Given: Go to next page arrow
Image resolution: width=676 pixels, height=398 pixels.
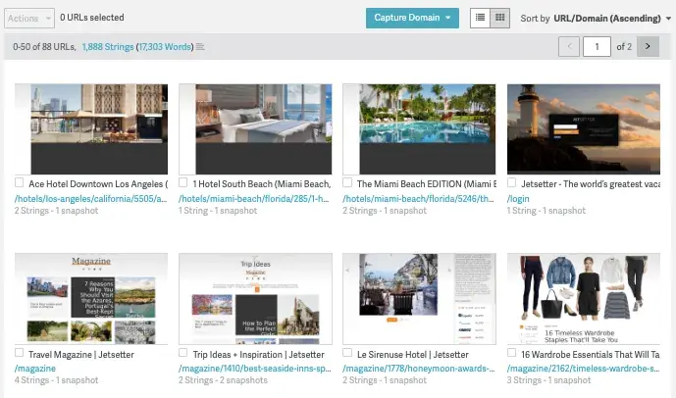Looking at the screenshot, I should click(x=648, y=46).
